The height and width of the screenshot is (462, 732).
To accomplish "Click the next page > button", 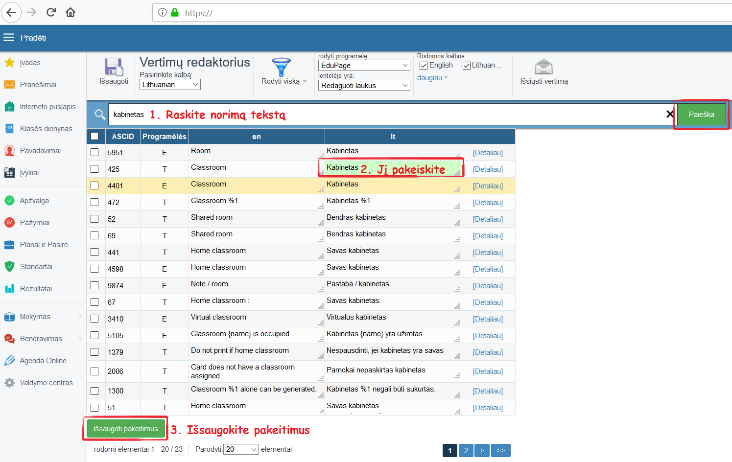I will coord(482,450).
